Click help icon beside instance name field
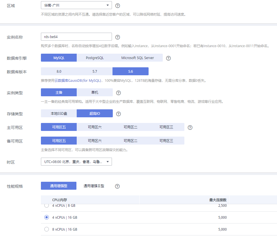This screenshot has height=236, width=277. click(x=118, y=37)
